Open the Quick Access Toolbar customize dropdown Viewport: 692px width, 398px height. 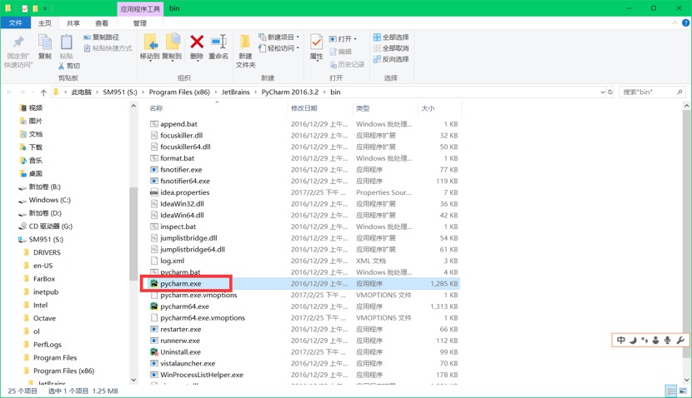click(x=45, y=8)
